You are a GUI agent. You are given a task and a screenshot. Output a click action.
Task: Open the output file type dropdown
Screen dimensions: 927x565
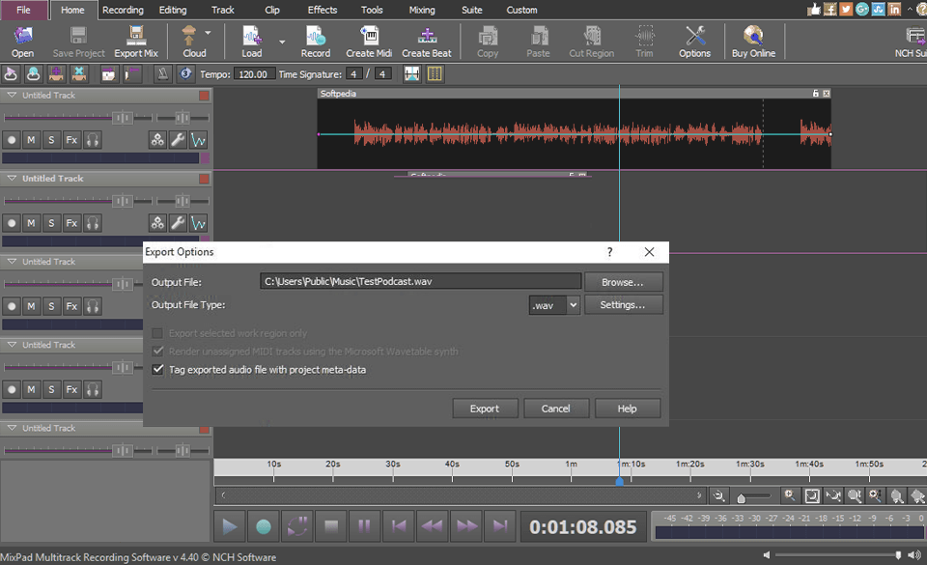pos(572,304)
